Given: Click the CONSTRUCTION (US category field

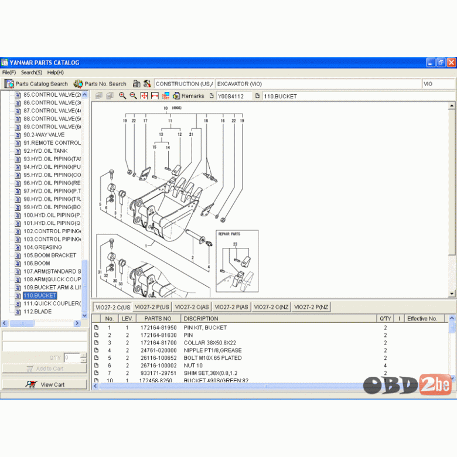Looking at the screenshot, I should coord(184,84).
